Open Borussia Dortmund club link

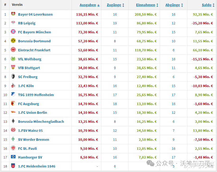[x=34, y=41]
